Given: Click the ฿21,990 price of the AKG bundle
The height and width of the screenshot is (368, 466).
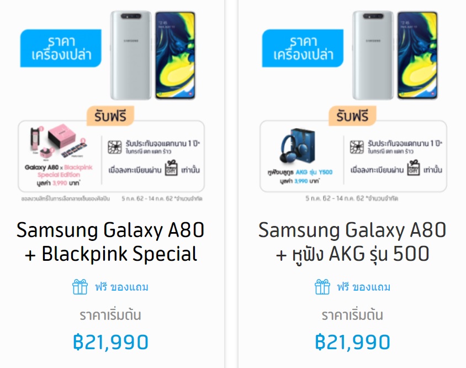Looking at the screenshot, I should (x=352, y=342).
